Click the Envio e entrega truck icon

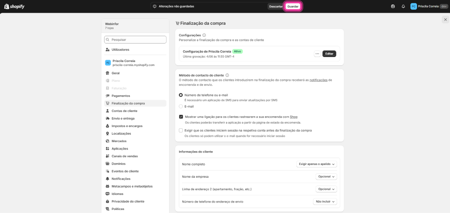(108, 118)
